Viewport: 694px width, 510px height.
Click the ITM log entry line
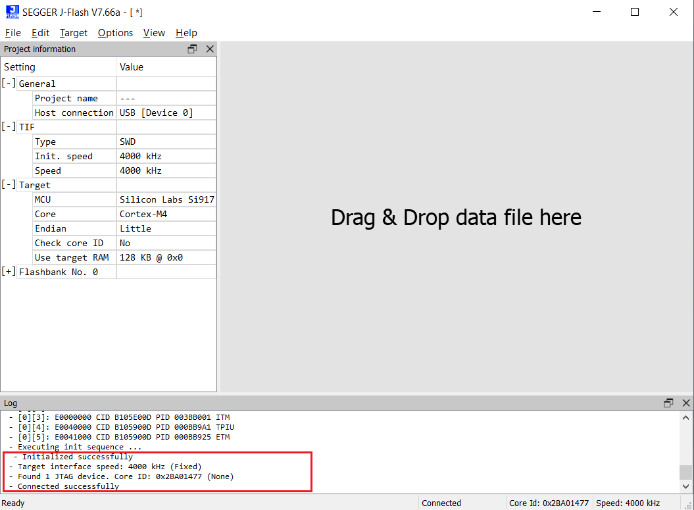[120, 417]
